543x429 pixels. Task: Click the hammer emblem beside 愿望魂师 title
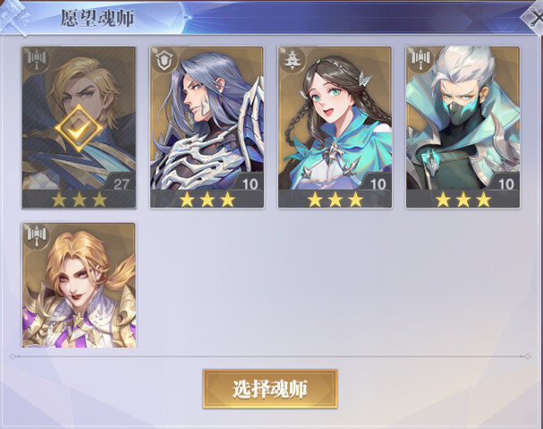(13, 17)
